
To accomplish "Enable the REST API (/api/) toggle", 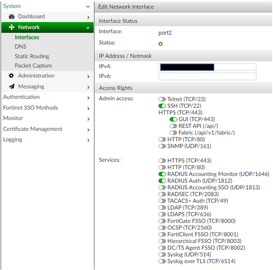I will pyautogui.click(x=173, y=126).
